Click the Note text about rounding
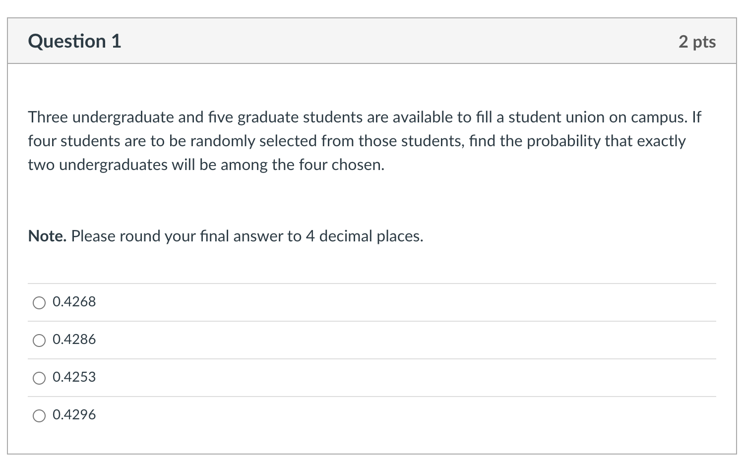Viewport: 743px width, 458px height. click(x=225, y=236)
